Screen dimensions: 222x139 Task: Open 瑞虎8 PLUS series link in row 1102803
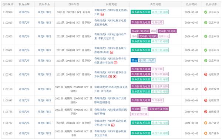tap(44, 37)
